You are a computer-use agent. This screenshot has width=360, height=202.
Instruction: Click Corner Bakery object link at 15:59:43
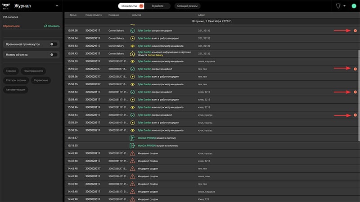point(155,55)
